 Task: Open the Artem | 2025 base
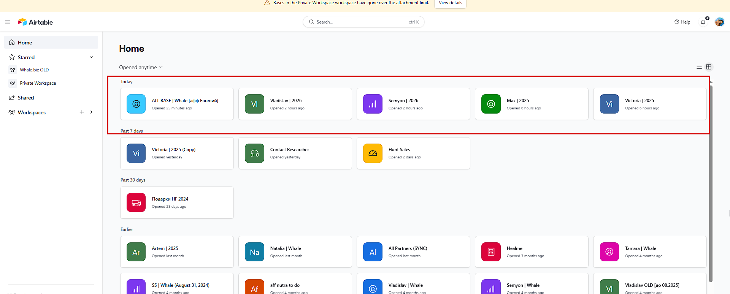tap(177, 252)
